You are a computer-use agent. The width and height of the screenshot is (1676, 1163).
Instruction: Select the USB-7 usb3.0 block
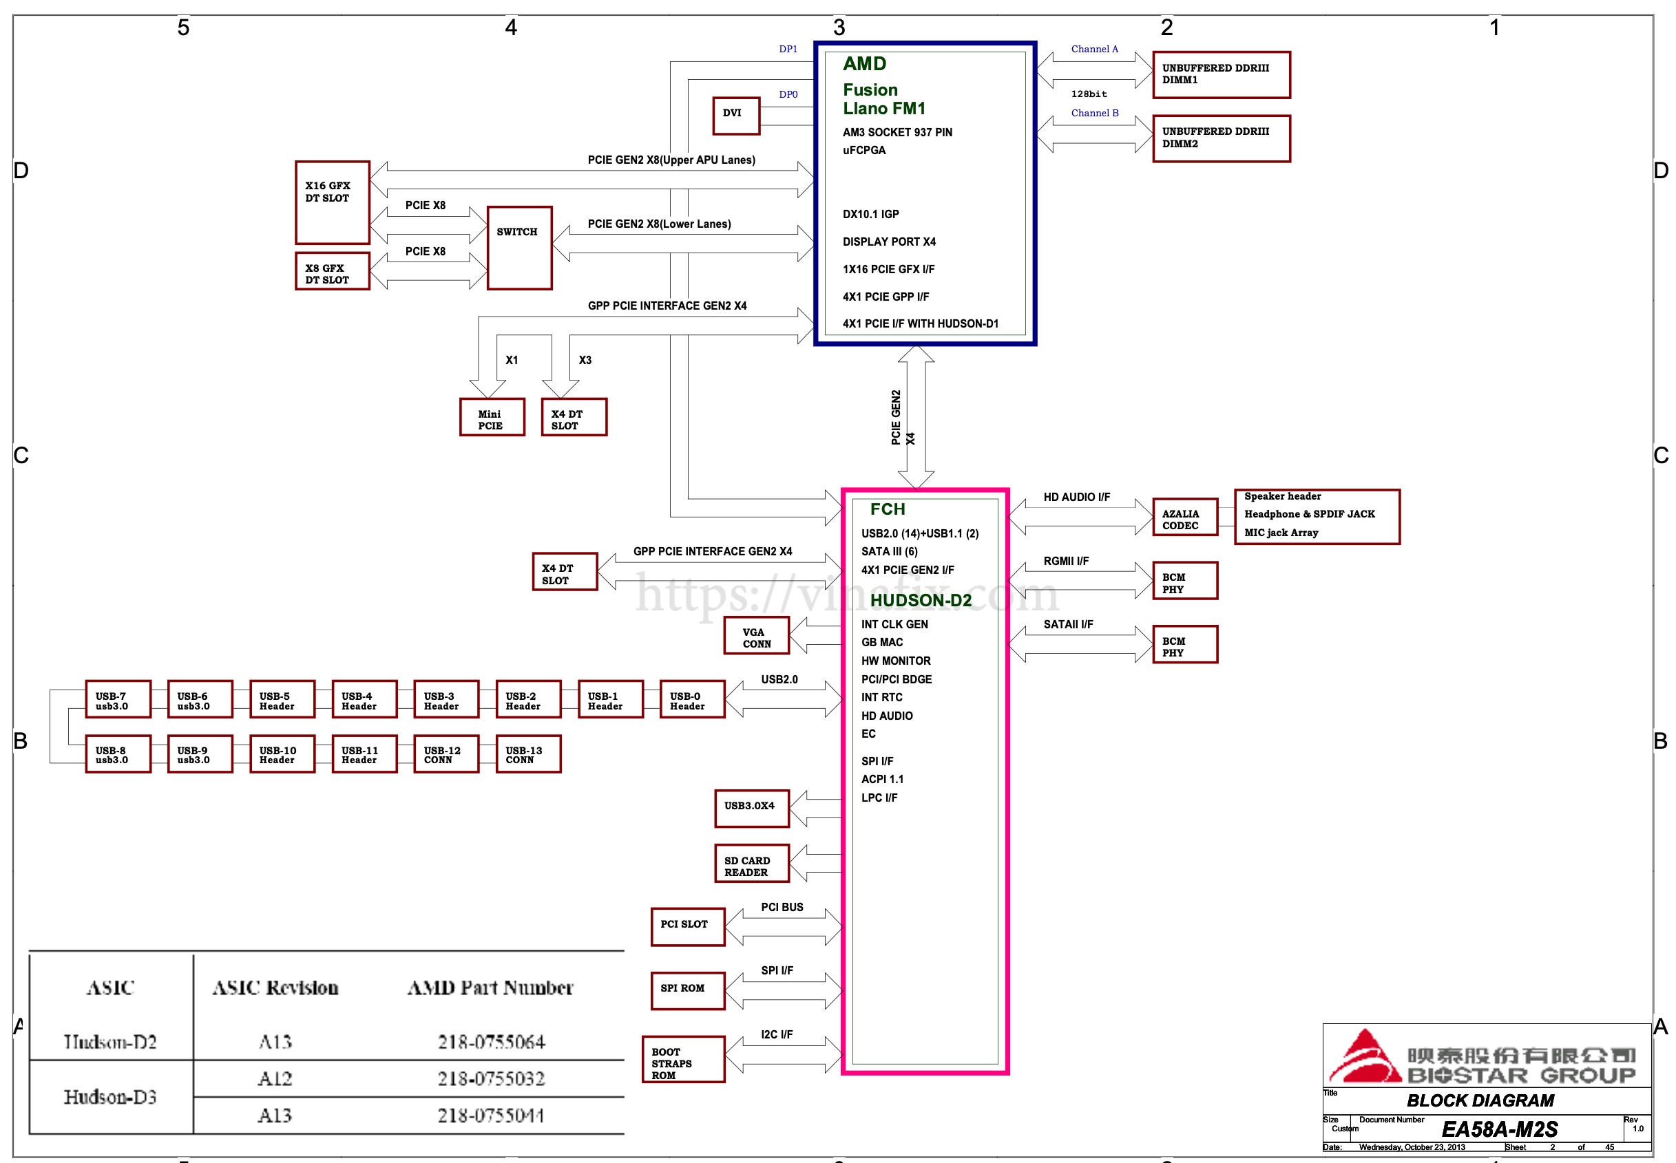point(118,700)
